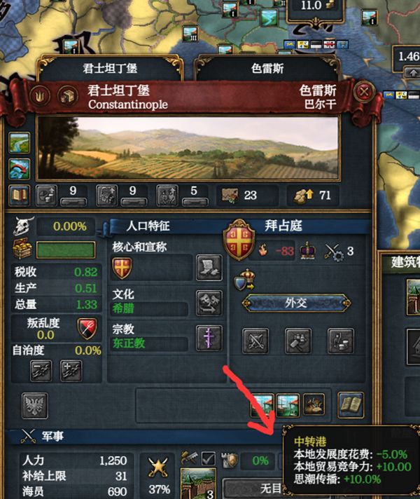Click the double-headed eagle button
Image resolution: width=420 pixels, height=499 pixels.
(35, 405)
